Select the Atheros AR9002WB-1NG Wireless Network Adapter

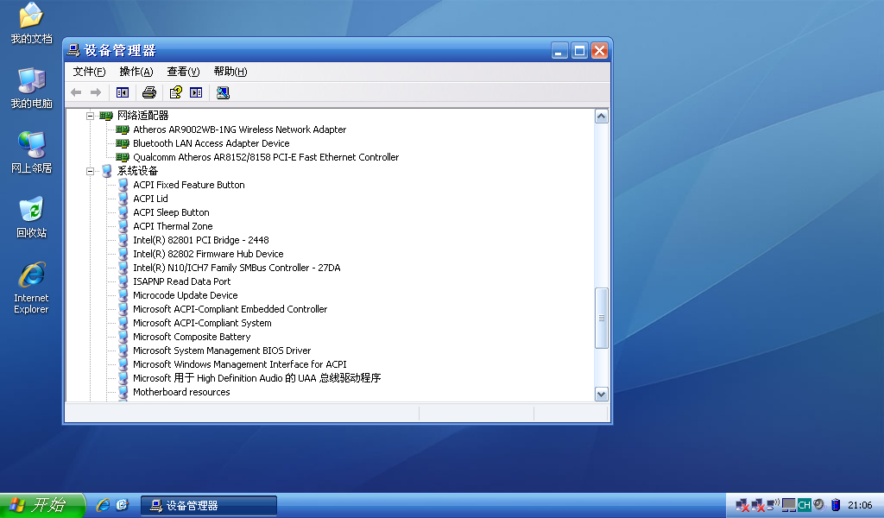[239, 129]
